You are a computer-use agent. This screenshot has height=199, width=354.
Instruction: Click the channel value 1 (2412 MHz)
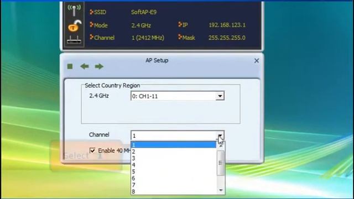(x=148, y=38)
